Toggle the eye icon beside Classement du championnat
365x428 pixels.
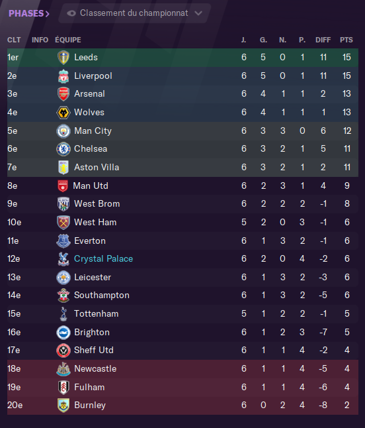71,13
